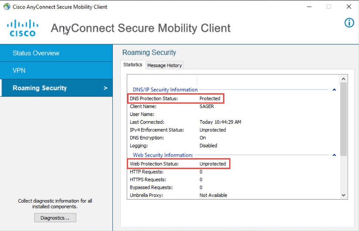359x231 pixels.
Task: Switch to the Statistics tab
Action: (133, 65)
